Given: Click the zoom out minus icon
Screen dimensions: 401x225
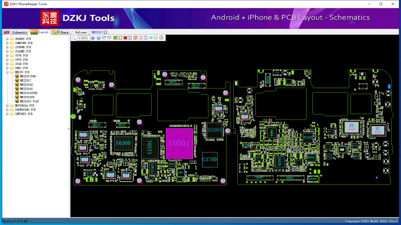Looking at the screenshot, I should tap(99, 38).
